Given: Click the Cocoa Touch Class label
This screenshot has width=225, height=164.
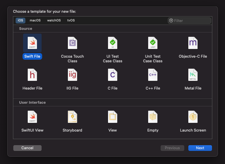Looking at the screenshot, I should coord(72,59).
